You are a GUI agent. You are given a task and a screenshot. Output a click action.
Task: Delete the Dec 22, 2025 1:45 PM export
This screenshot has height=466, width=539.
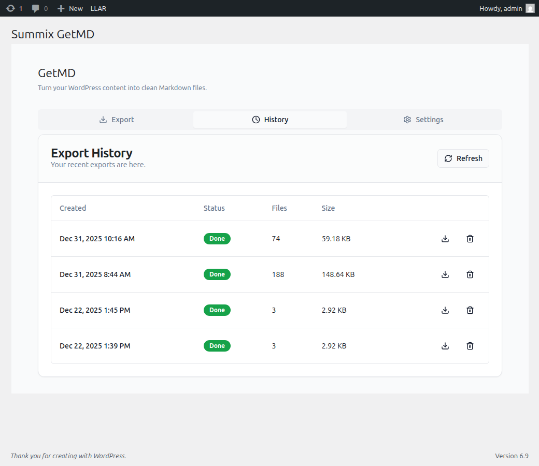470,310
